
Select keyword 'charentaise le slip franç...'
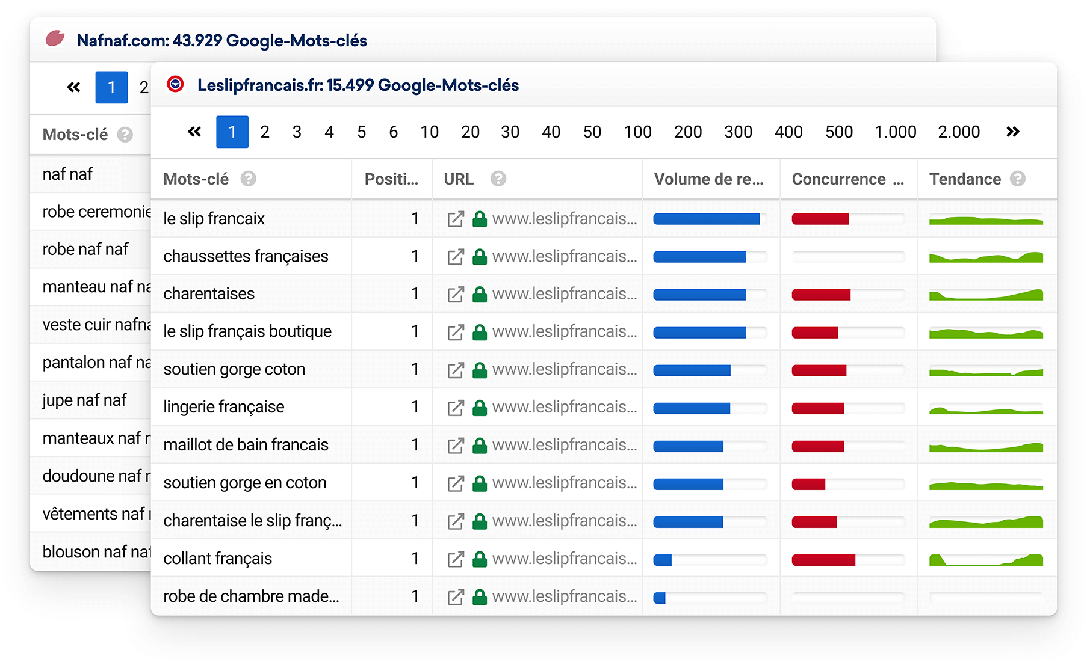pyautogui.click(x=252, y=521)
